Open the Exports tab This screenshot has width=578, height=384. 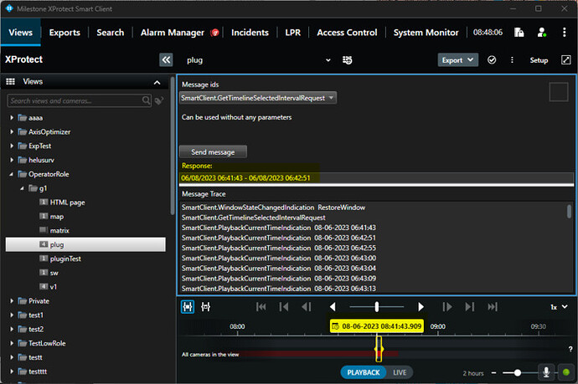pyautogui.click(x=65, y=33)
